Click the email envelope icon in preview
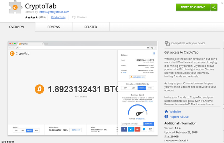 (x=151, y=129)
